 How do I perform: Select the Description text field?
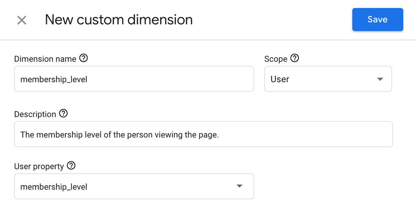(x=203, y=134)
